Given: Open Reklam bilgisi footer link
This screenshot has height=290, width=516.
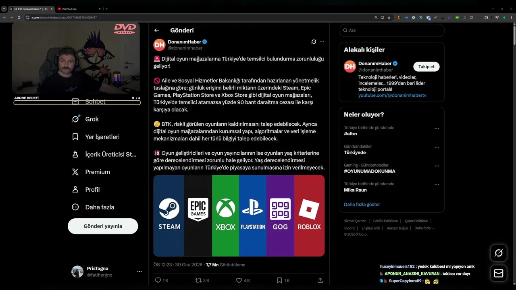Looking at the screenshot, I should (397, 228).
